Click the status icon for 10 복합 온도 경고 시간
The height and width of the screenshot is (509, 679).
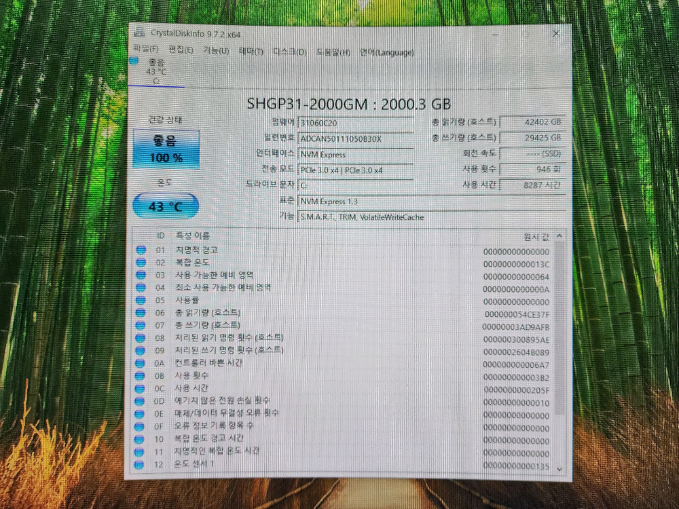pyautogui.click(x=139, y=439)
